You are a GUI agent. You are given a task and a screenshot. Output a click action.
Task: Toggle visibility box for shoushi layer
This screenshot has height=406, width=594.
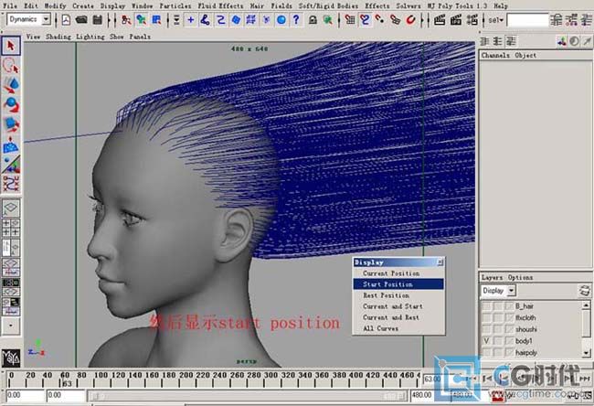(x=487, y=327)
